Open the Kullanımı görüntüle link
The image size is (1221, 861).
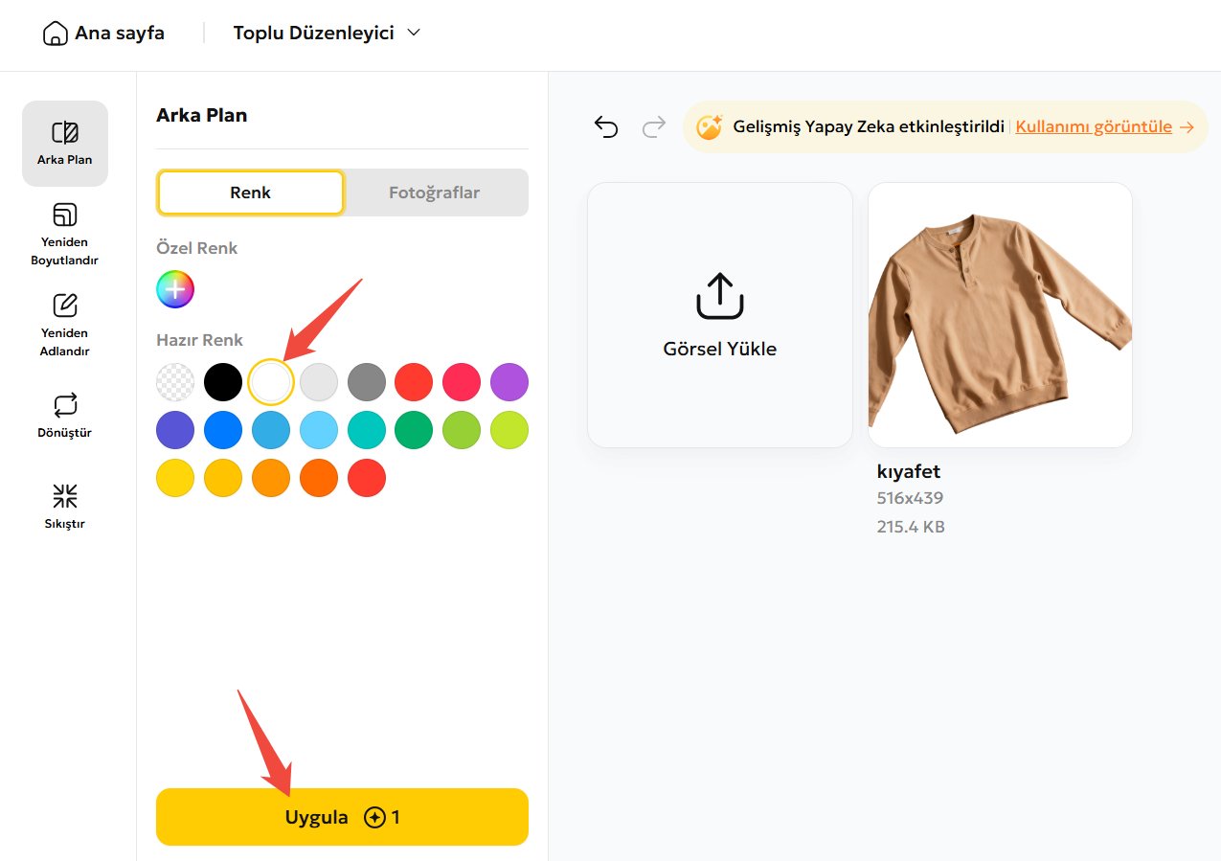[x=1094, y=126]
